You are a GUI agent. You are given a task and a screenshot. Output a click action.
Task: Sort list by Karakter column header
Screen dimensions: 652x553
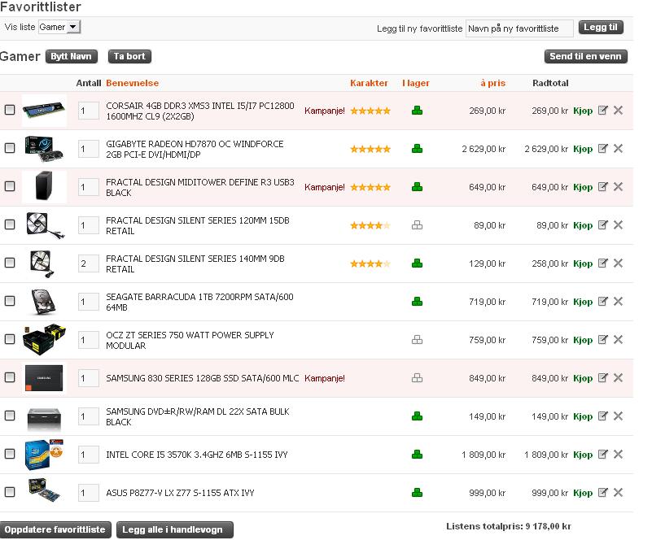pyautogui.click(x=369, y=83)
